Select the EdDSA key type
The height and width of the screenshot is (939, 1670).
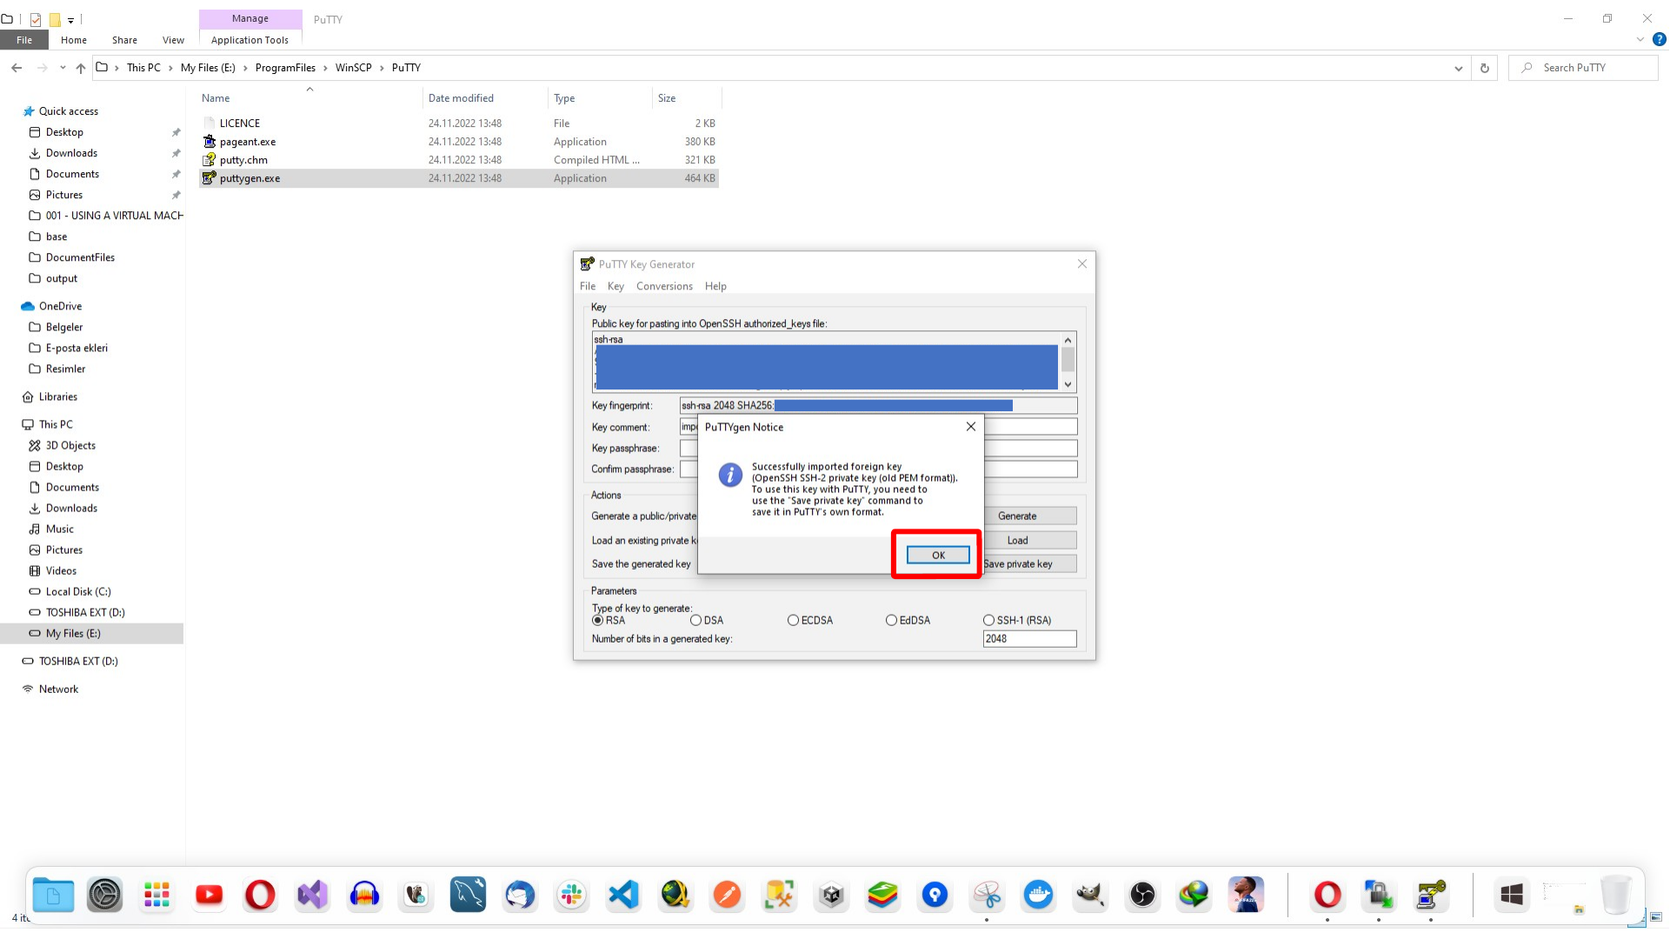[x=891, y=621]
